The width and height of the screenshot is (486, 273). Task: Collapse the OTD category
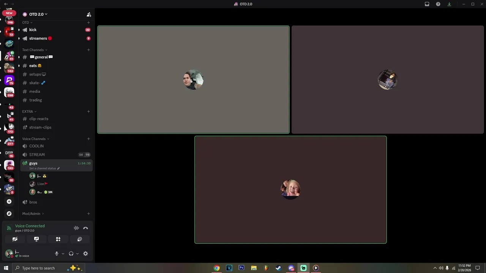click(27, 22)
